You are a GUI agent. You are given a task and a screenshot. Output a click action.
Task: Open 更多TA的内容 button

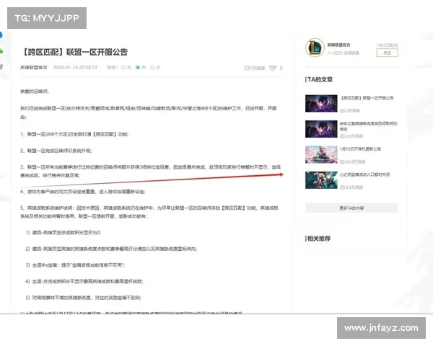[351, 208]
